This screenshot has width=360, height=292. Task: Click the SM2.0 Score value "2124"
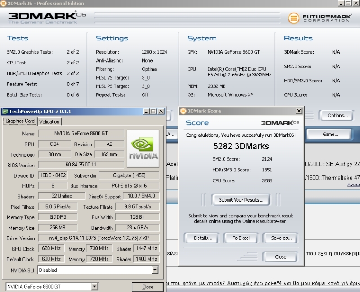[267, 159]
